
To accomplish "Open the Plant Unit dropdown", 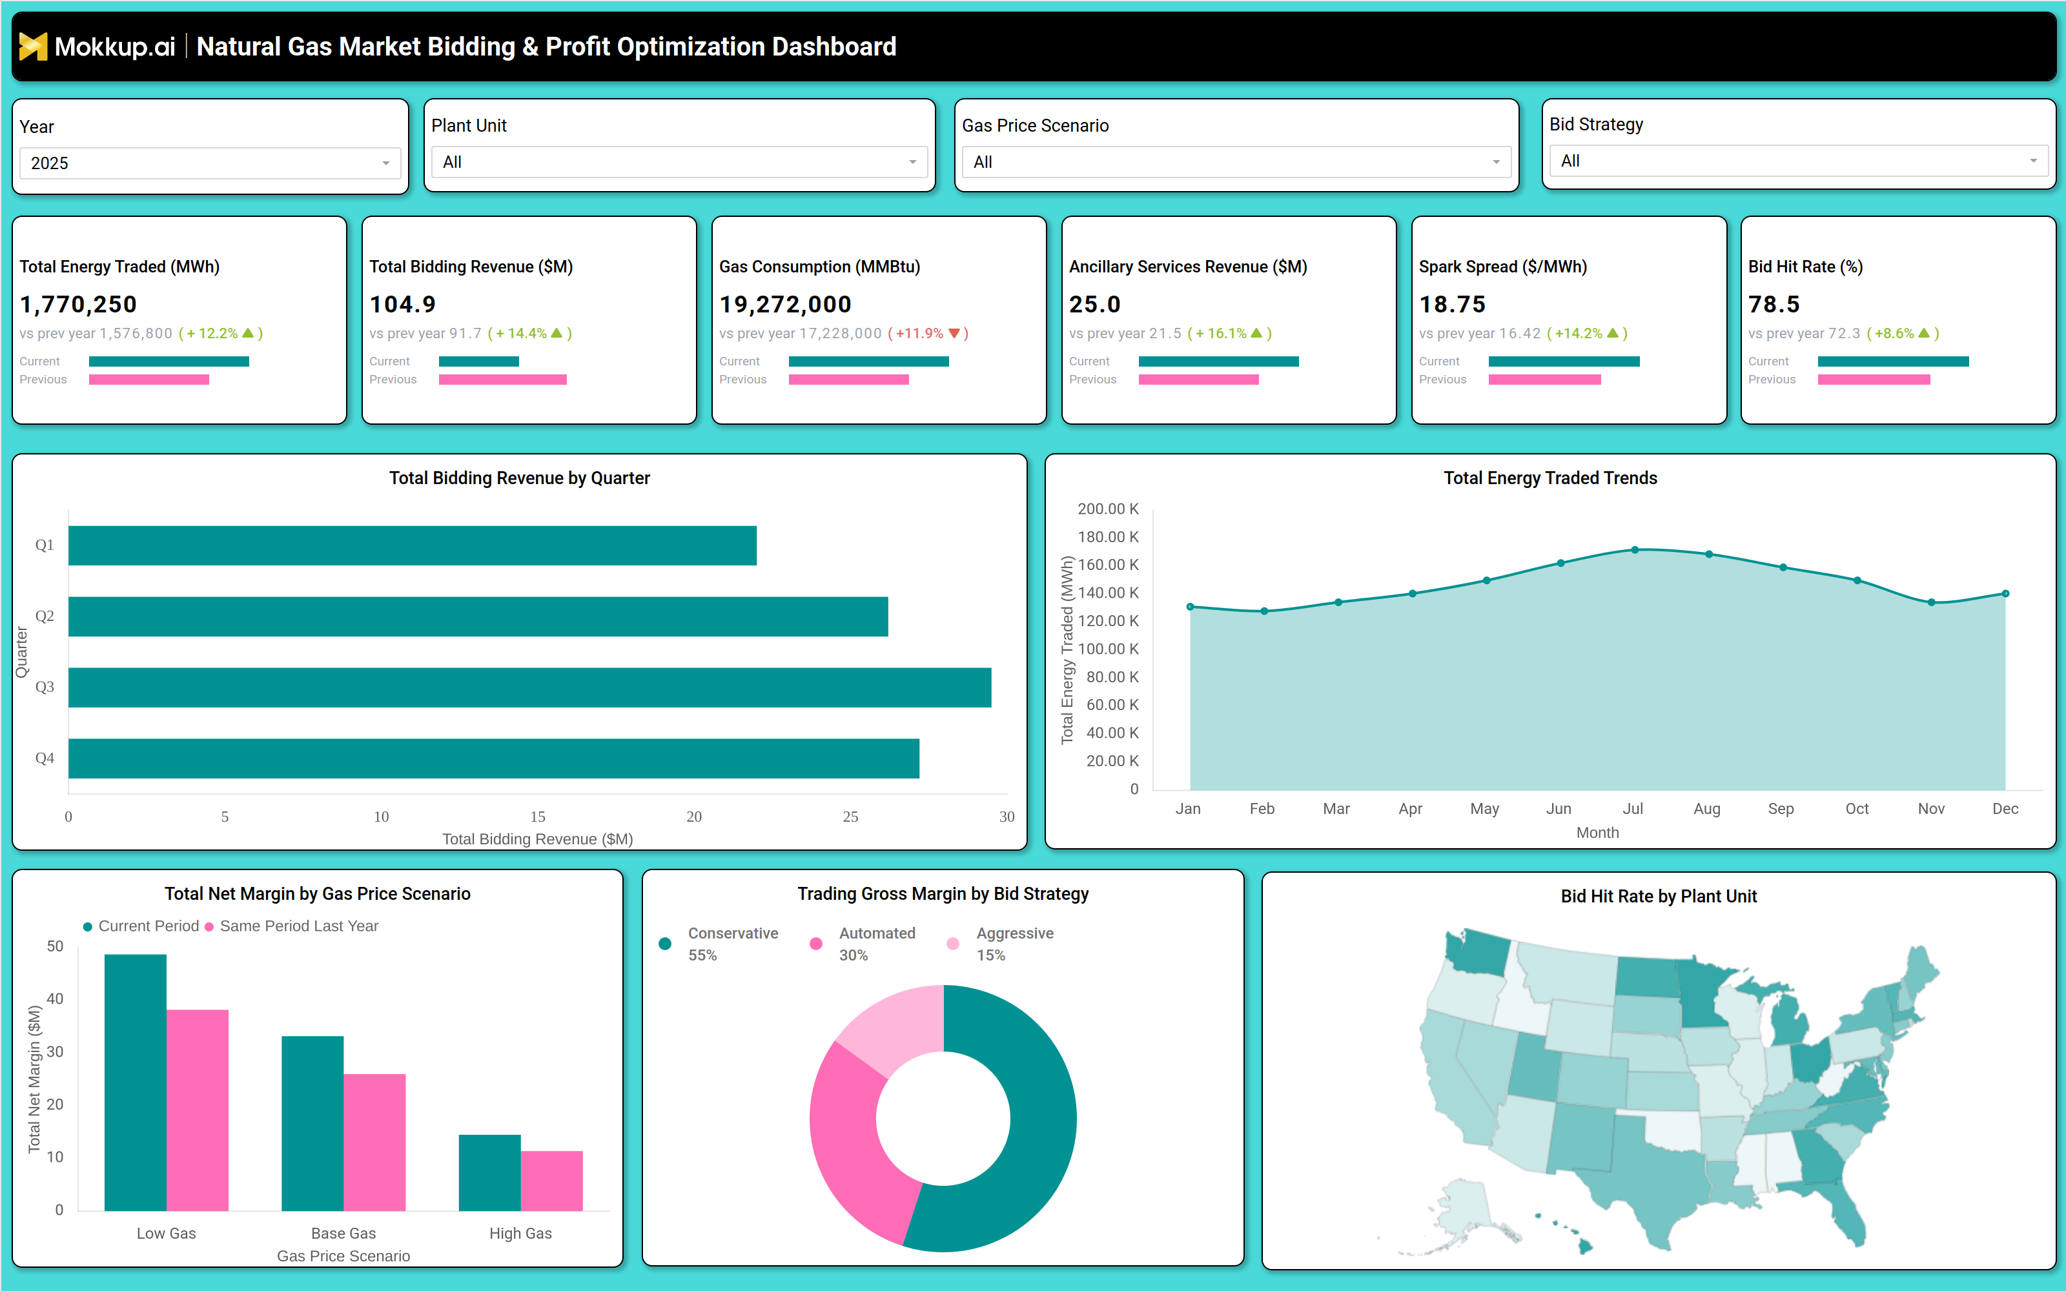I will point(680,162).
